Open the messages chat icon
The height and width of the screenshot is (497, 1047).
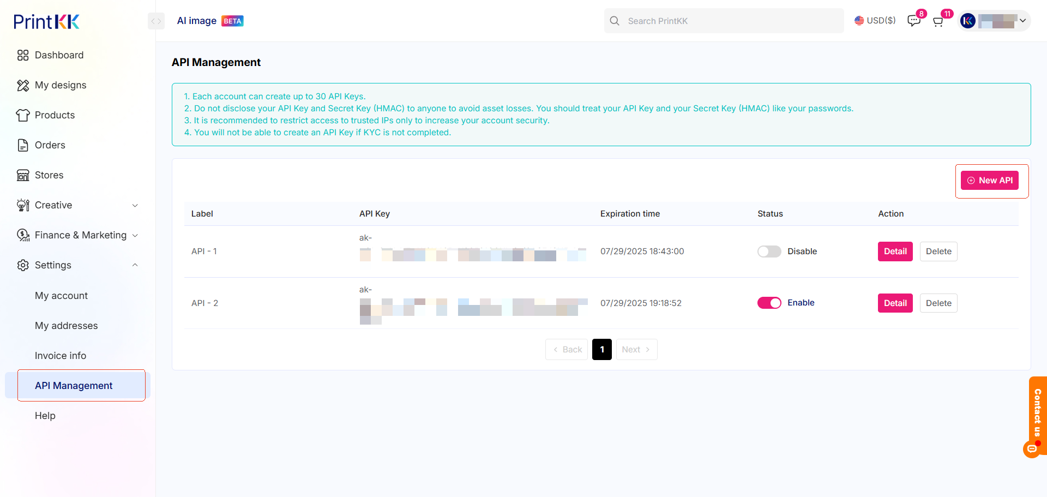click(913, 21)
